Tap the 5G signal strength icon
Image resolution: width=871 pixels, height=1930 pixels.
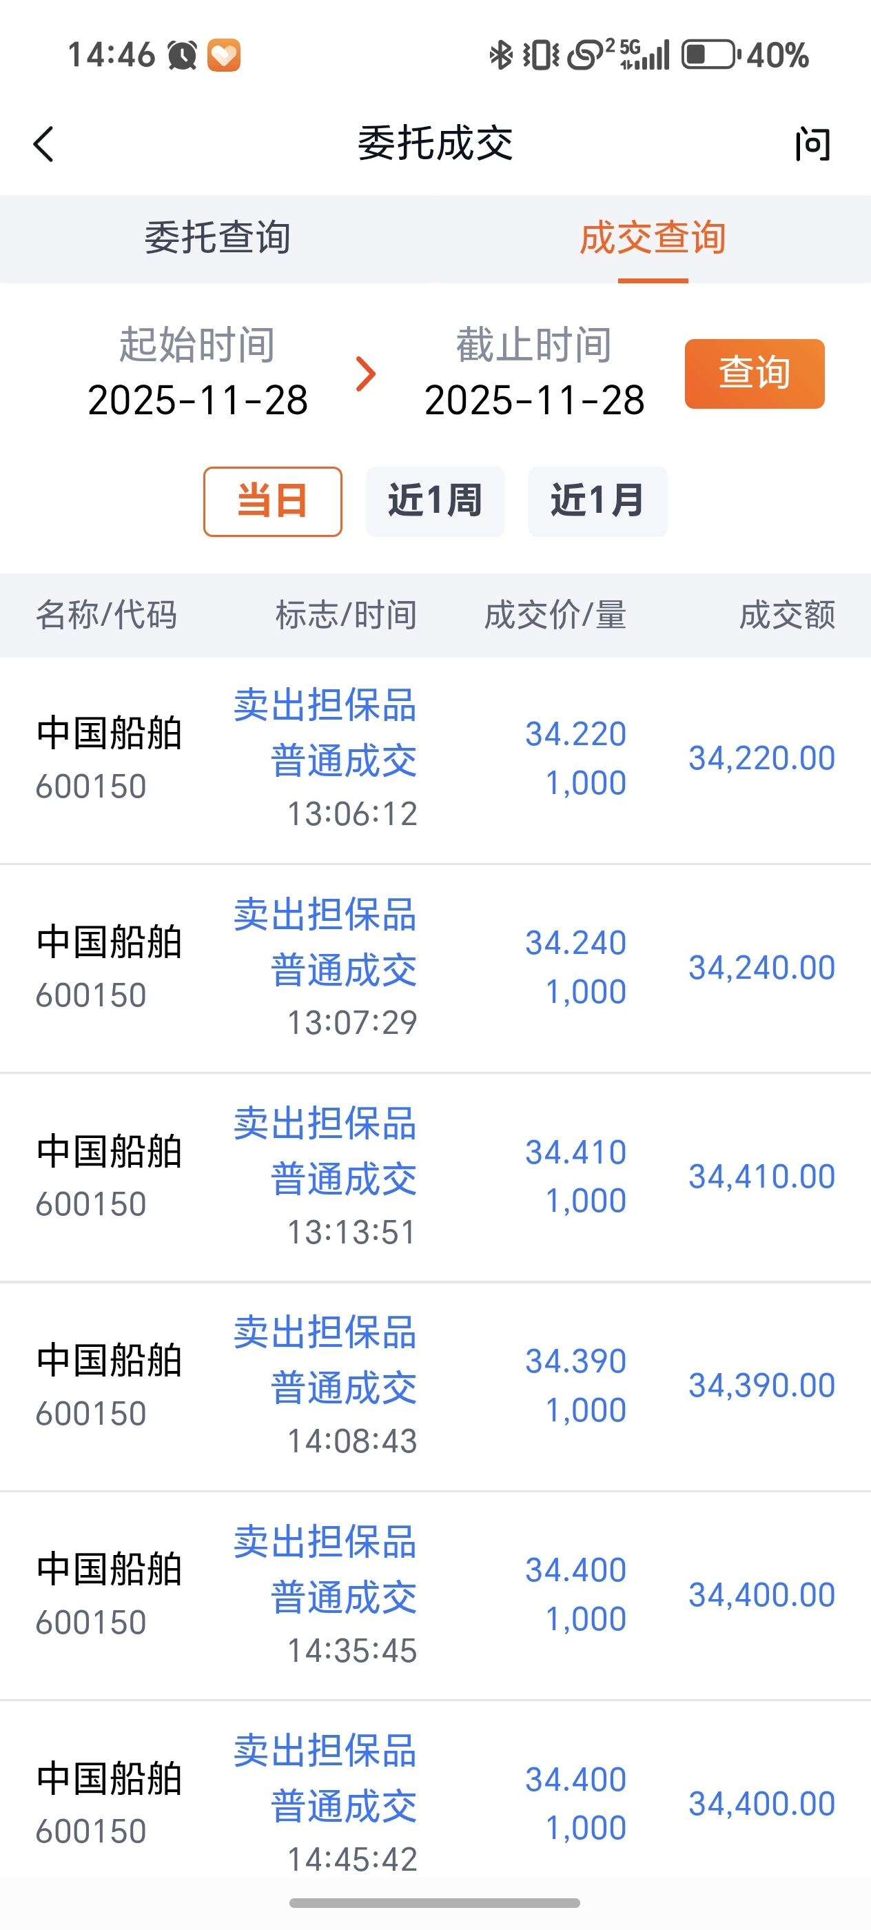tap(646, 55)
